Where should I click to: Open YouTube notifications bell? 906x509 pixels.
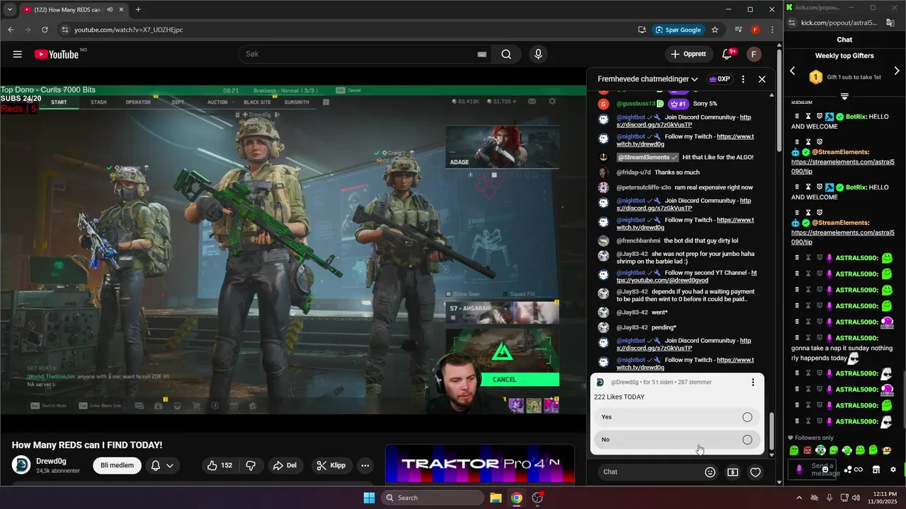point(727,54)
